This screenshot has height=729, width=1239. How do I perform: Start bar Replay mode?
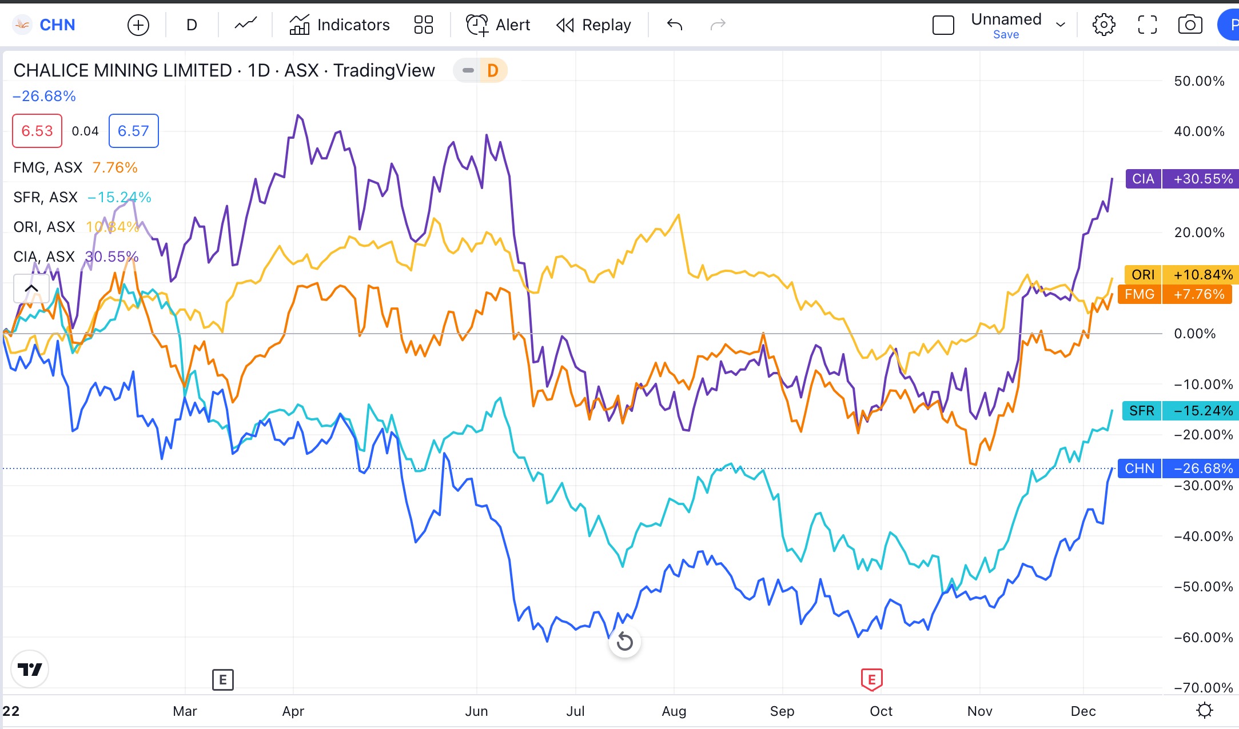[x=593, y=25]
